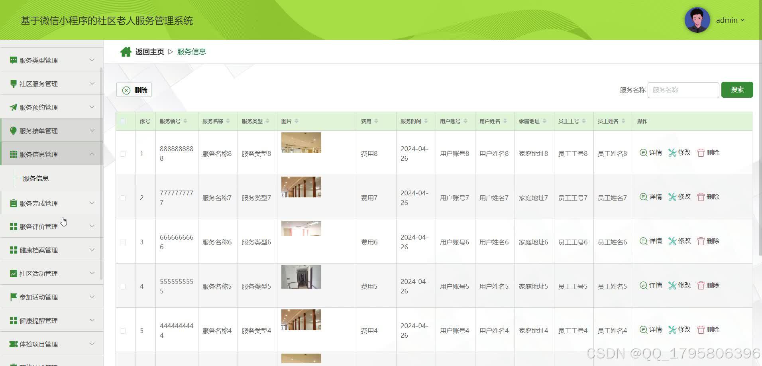Viewport: 762px width, 366px height.
Task: Select 服务评价管理 menu label
Action: point(39,226)
